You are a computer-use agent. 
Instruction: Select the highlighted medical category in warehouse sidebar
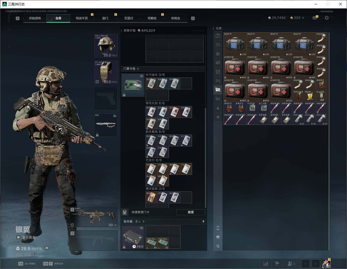point(218,89)
